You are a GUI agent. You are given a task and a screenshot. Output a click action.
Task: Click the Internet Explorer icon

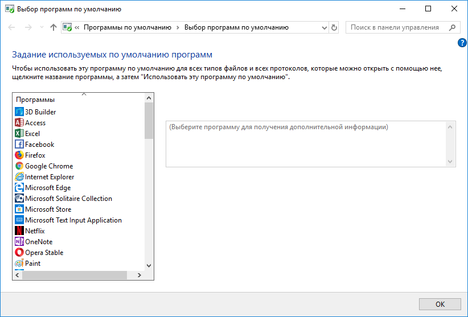tap(19, 176)
